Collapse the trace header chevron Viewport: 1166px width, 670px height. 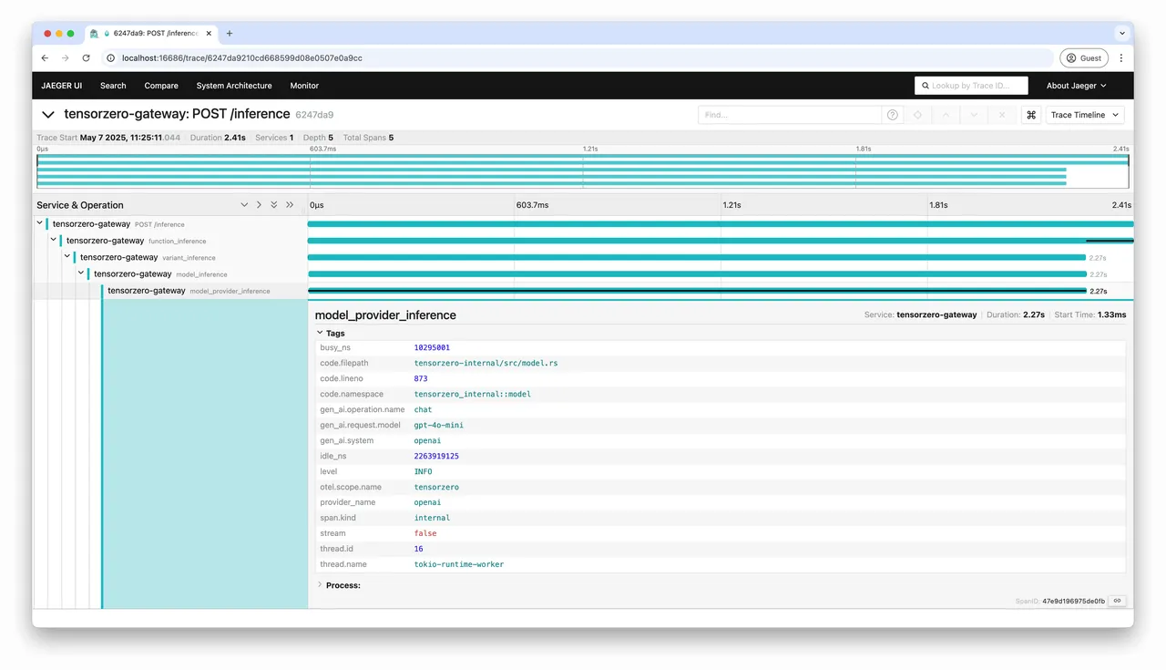(x=47, y=115)
